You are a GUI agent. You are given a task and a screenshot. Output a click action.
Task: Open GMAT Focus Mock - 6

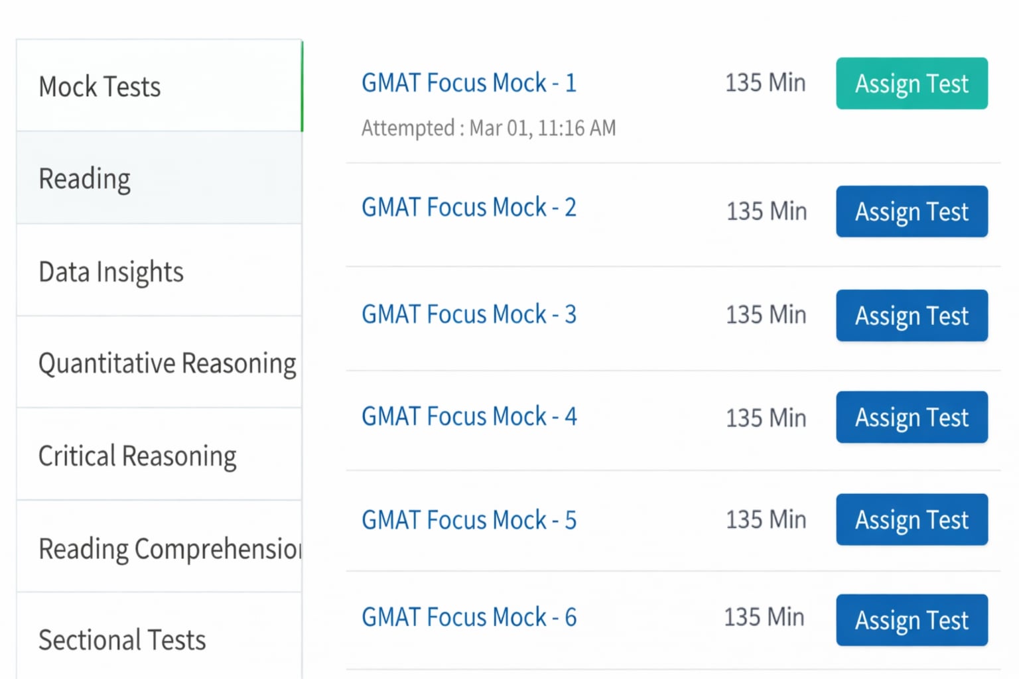pyautogui.click(x=469, y=617)
